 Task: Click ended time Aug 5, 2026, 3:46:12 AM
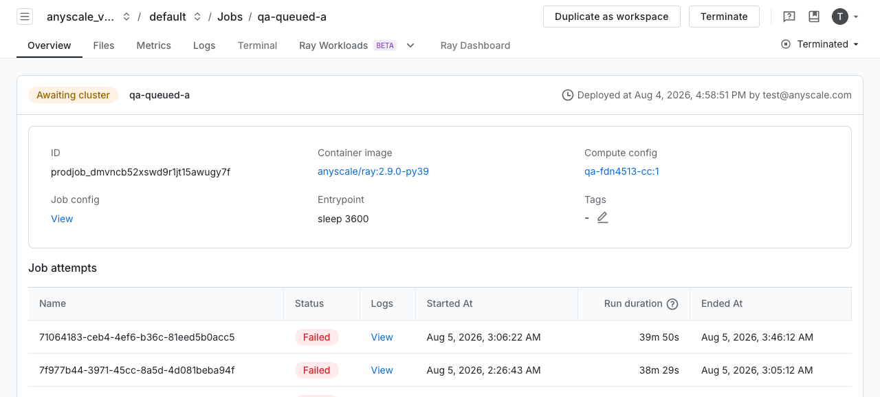[x=757, y=337]
